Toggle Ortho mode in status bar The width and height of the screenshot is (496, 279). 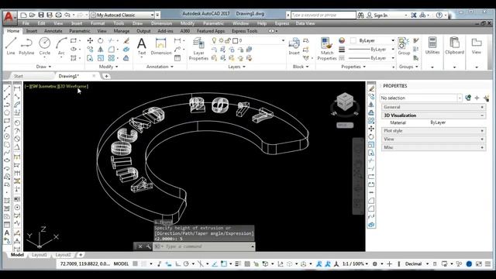pos(178,263)
